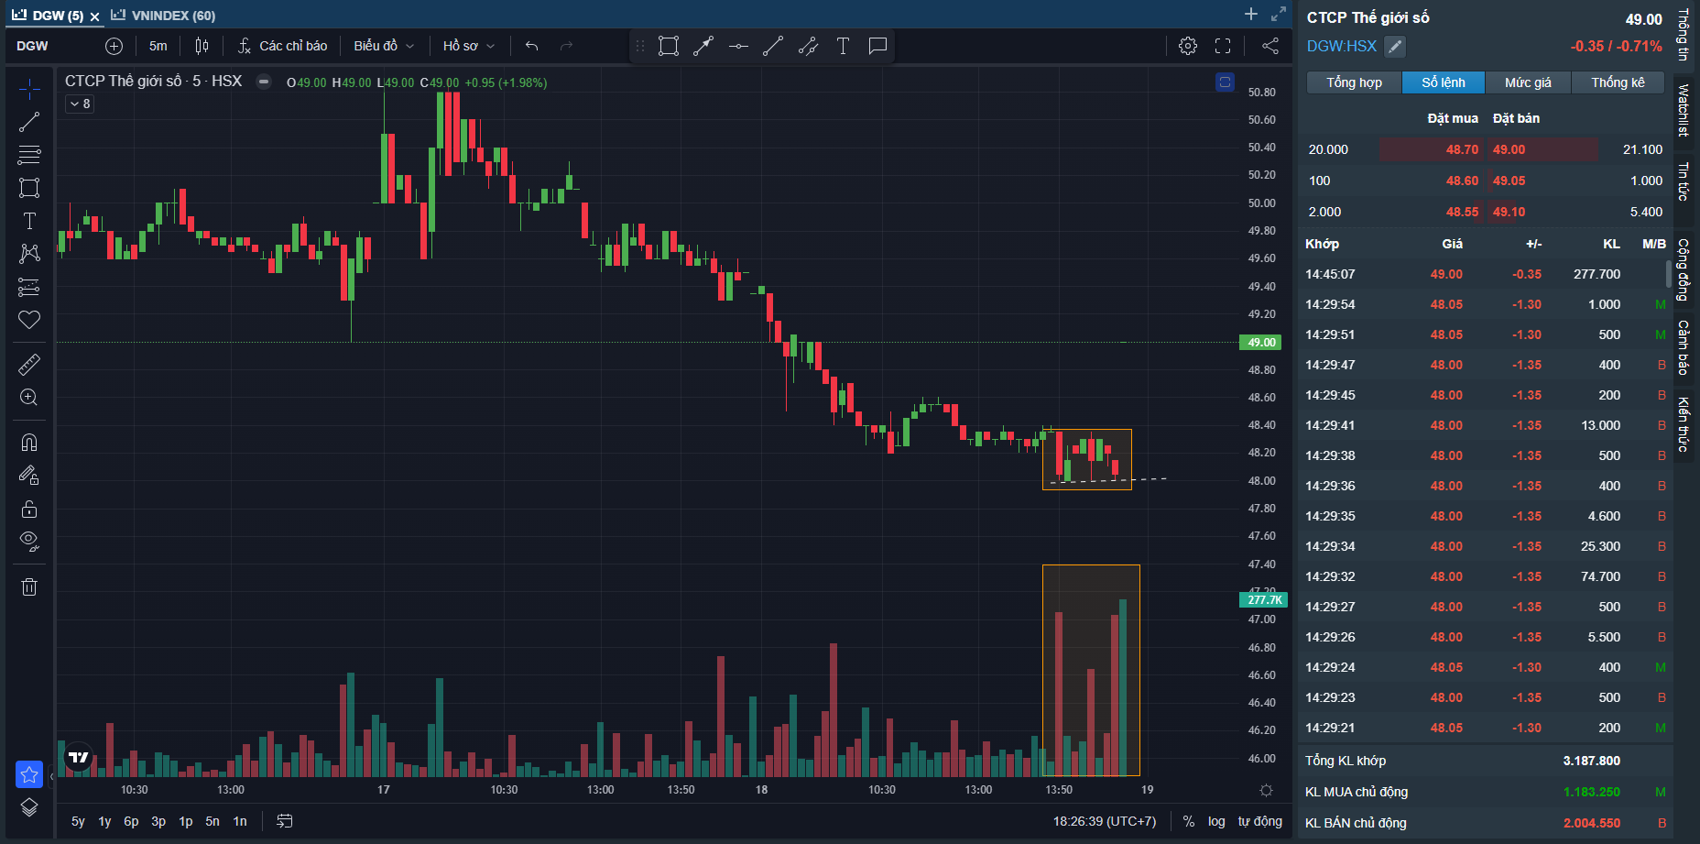Toggle stay in drawing mode

click(x=29, y=476)
